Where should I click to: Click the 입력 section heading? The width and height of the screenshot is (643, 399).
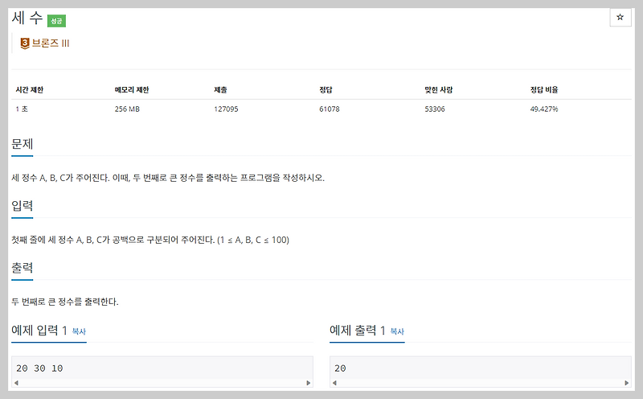point(23,206)
